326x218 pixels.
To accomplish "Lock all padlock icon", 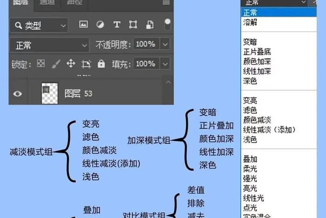I will coord(101,64).
